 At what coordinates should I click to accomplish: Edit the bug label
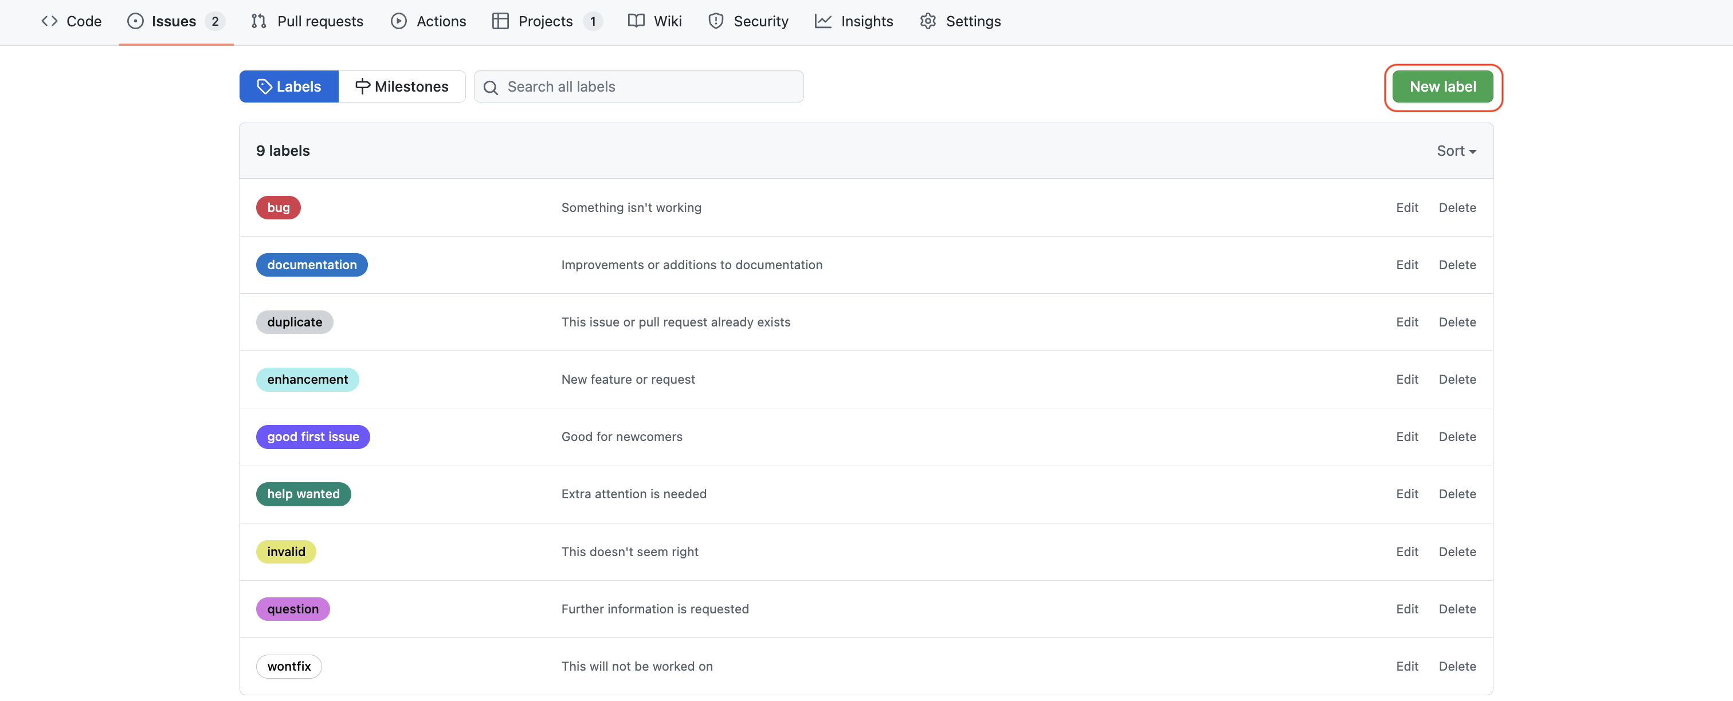(1407, 207)
